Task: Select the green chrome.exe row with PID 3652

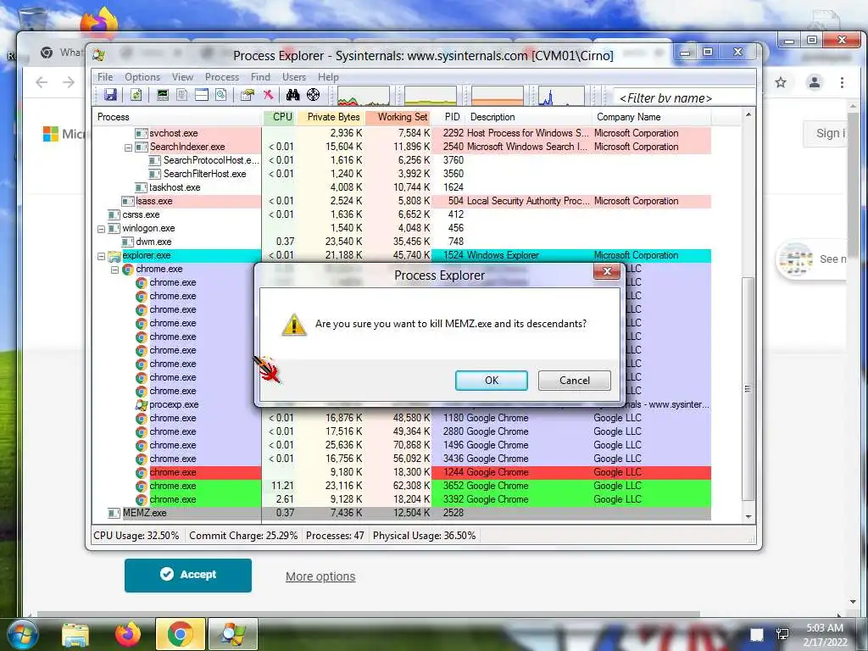Action: pyautogui.click(x=402, y=486)
